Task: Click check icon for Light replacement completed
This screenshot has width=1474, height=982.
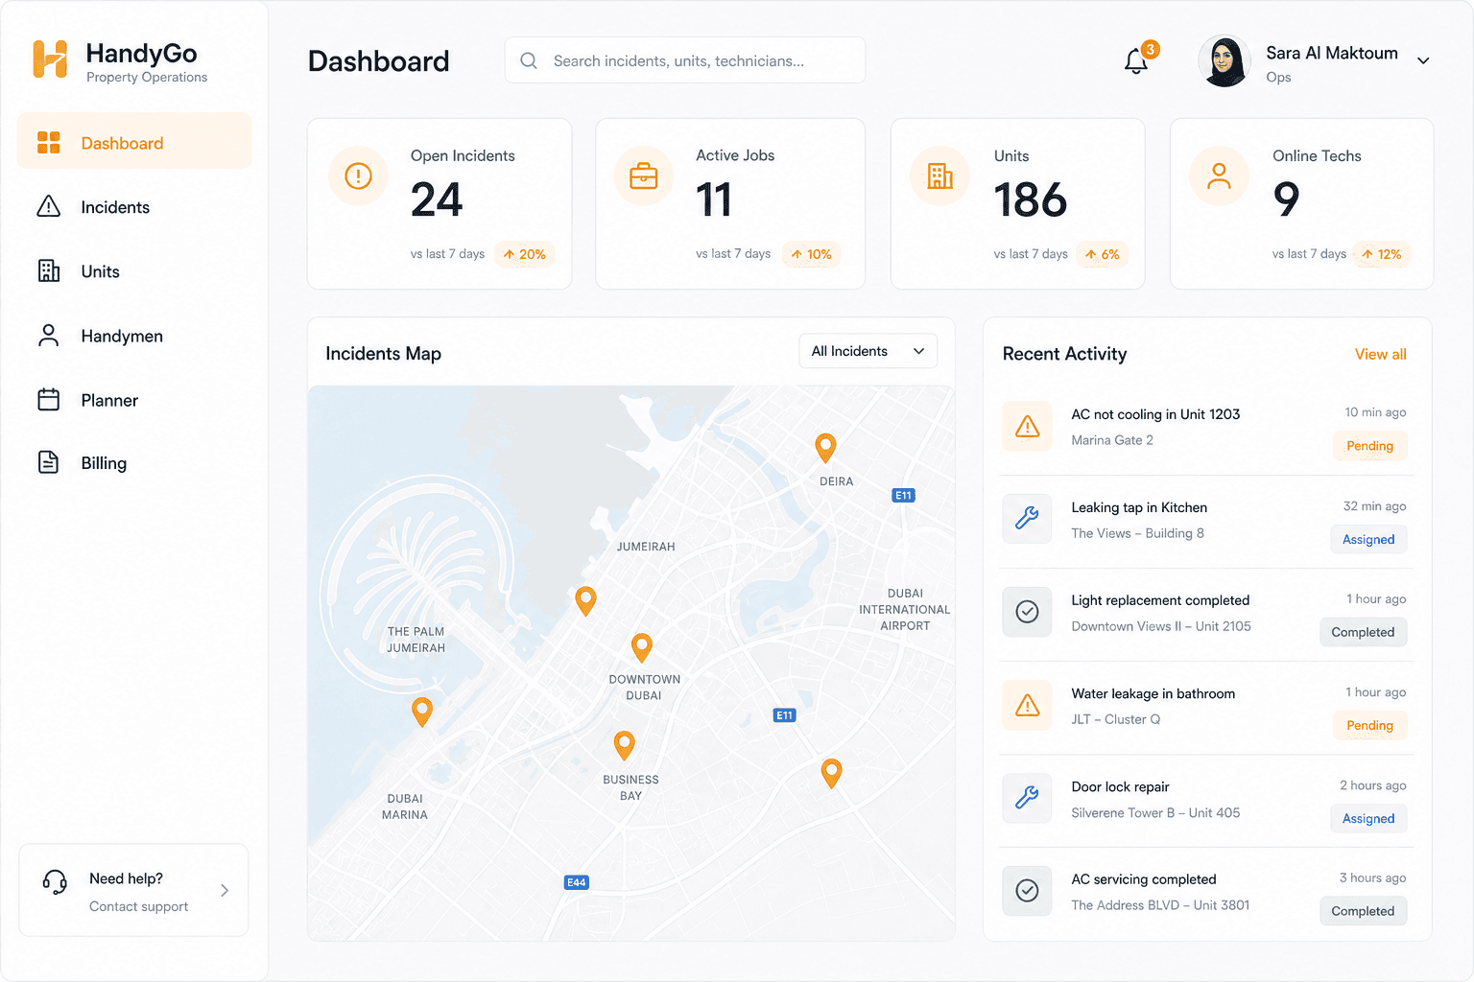Action: [1027, 612]
